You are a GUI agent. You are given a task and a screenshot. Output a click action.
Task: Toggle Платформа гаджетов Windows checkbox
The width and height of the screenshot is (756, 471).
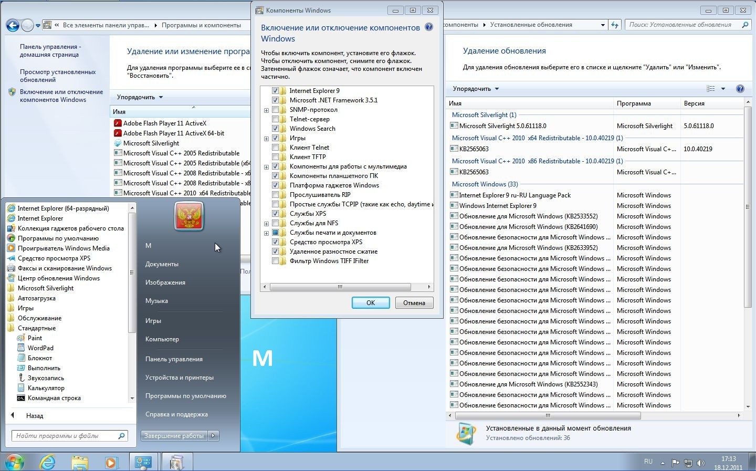[x=275, y=185]
